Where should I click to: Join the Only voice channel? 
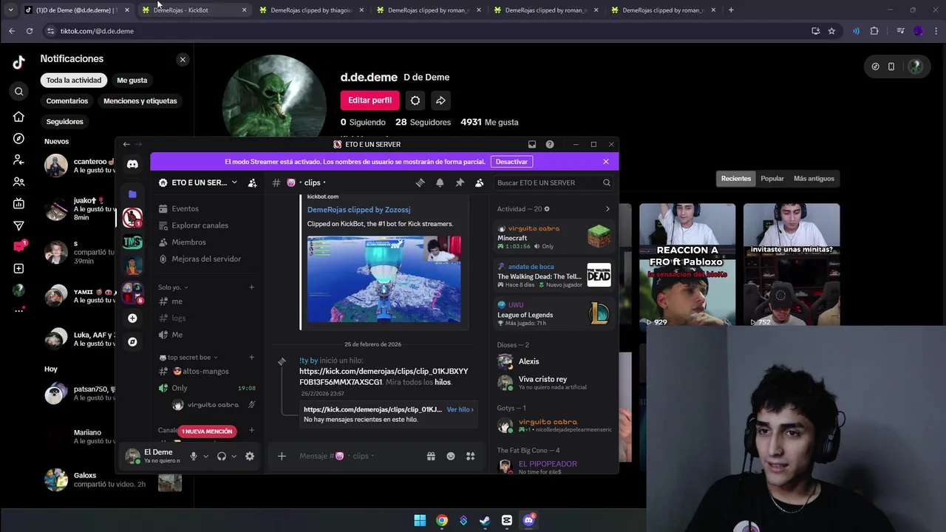pos(180,388)
